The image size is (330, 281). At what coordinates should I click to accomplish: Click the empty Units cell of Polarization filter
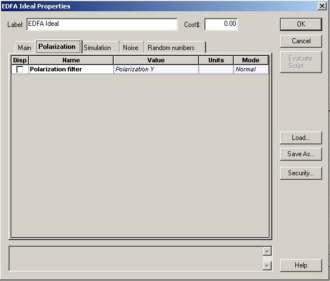click(216, 69)
